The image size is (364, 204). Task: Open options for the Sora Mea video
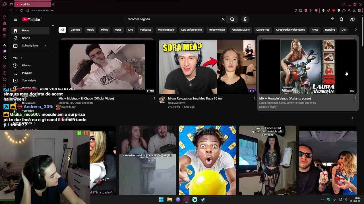click(255, 99)
